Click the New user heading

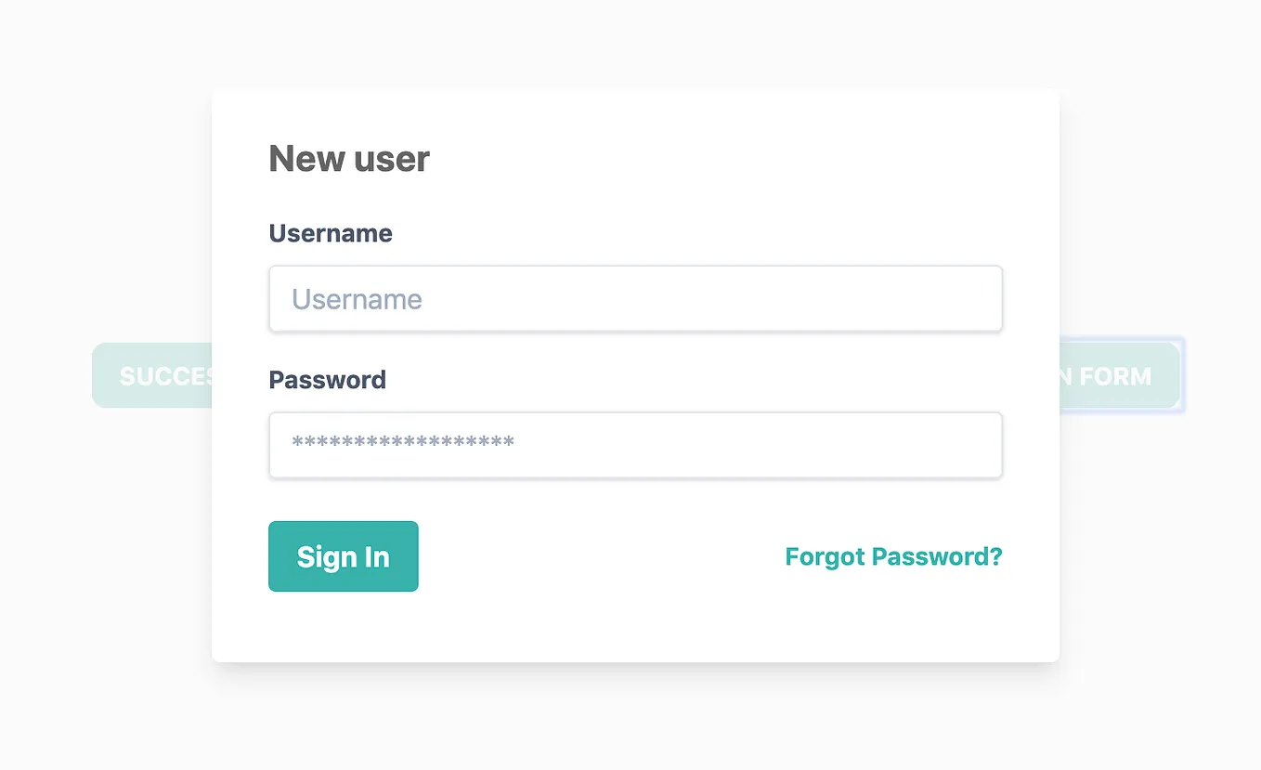[348, 158]
